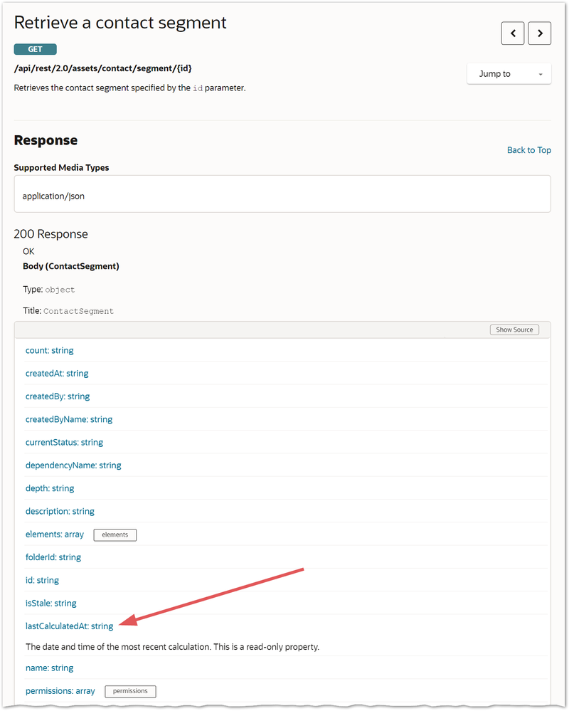Expand the createdBy property
569x711 pixels.
click(58, 396)
